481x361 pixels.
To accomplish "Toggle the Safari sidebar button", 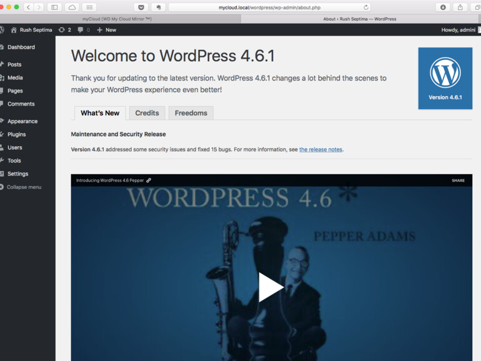I will [54, 7].
